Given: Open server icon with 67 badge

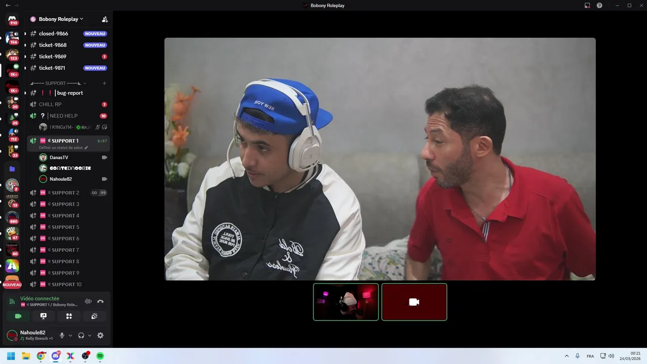Looking at the screenshot, I should click(12, 233).
